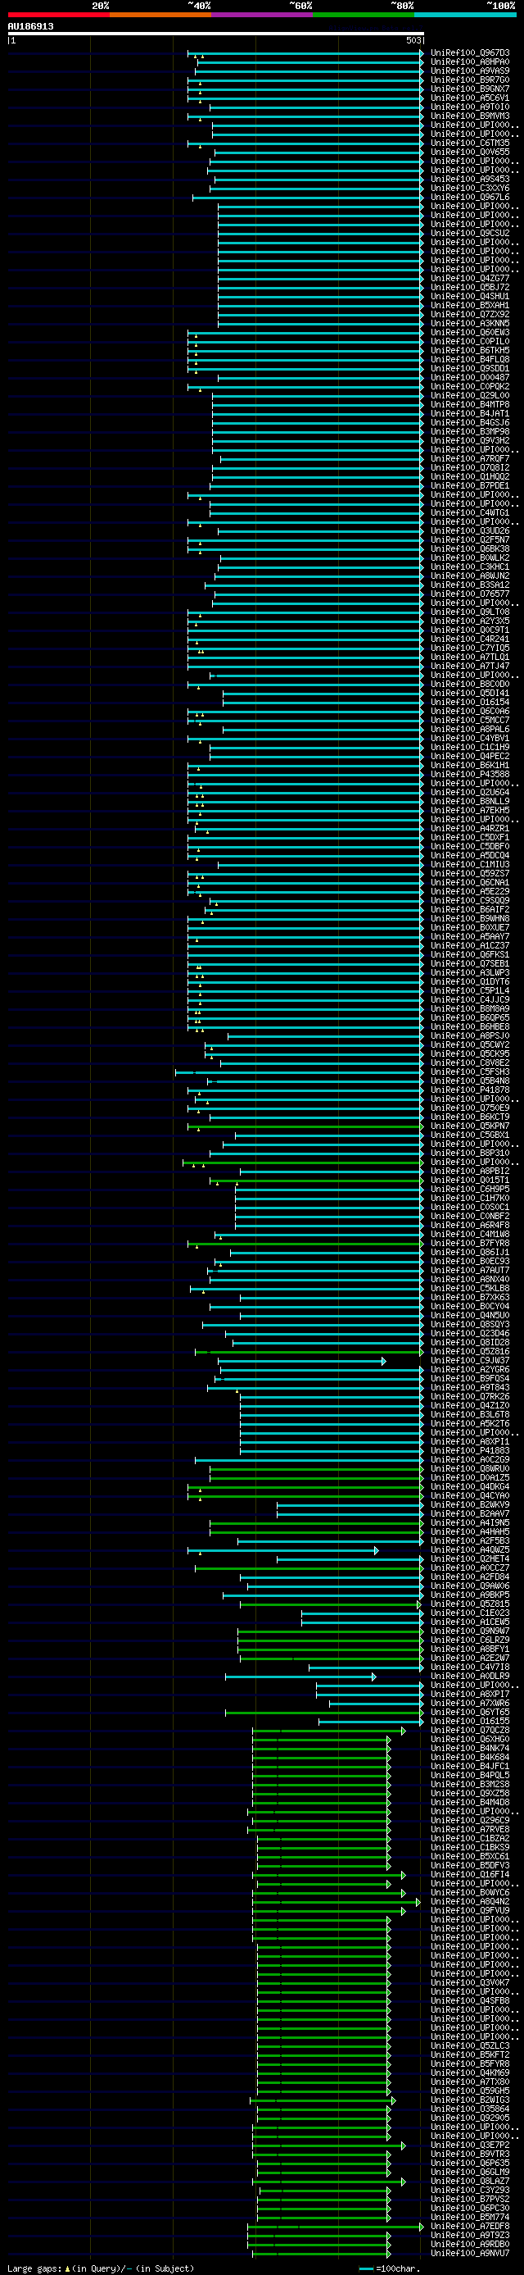Click the ~40% orange identity legend segment
Screen dimensions: 524x2275
click(160, 14)
